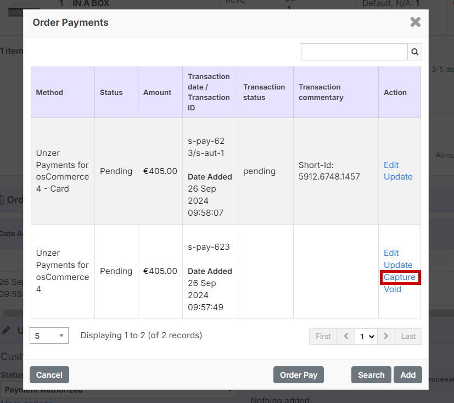
Task: Click the Transaction status column header
Action: (x=266, y=92)
